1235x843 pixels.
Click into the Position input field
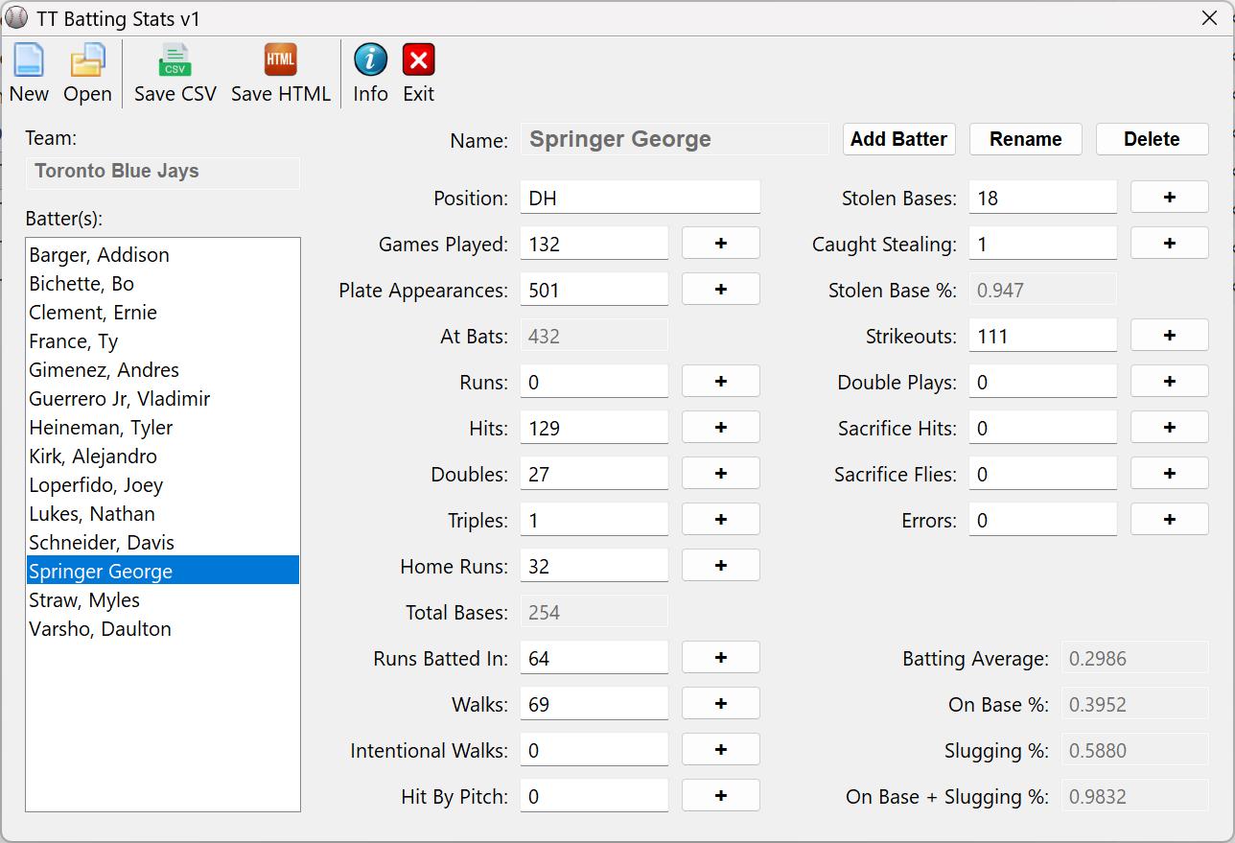pyautogui.click(x=640, y=198)
